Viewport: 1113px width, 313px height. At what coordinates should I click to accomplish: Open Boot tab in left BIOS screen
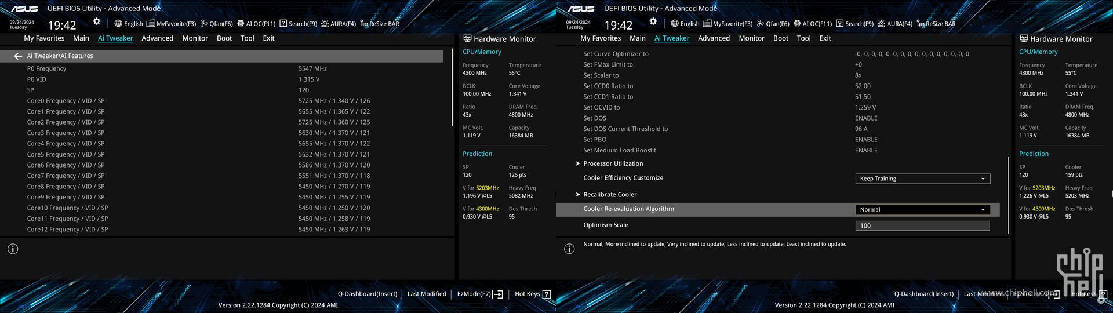(224, 38)
